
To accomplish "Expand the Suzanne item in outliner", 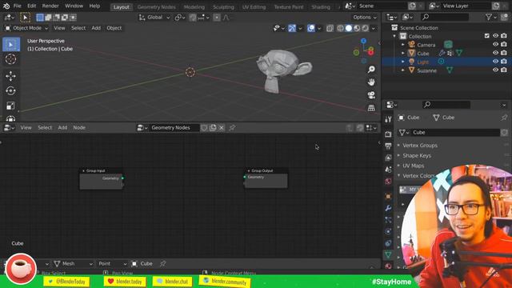I will click(402, 70).
